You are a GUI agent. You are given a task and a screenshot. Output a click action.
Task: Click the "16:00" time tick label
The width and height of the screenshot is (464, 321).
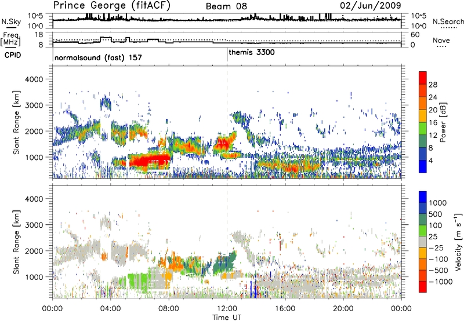pyautogui.click(x=285, y=309)
